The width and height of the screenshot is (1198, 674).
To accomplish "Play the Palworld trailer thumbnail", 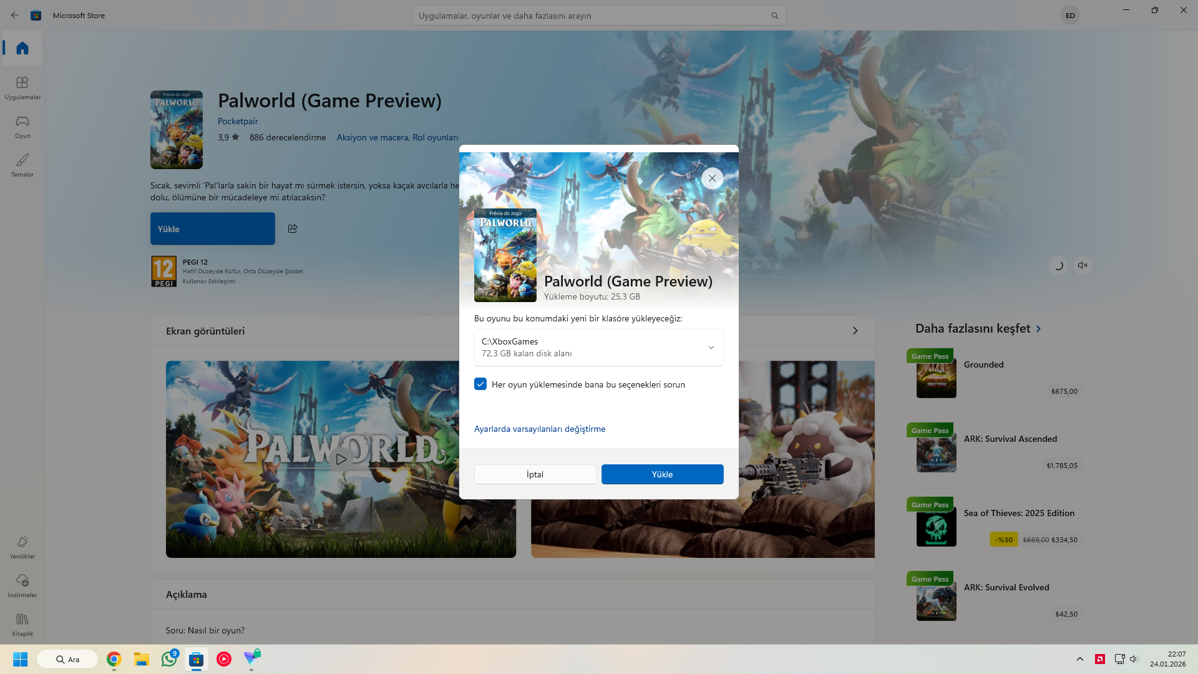I will (x=341, y=459).
